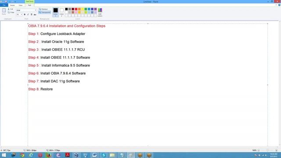Toggle Bold text formatting
Image resolution: width=281 pixels, height=158 pixels.
25,14
